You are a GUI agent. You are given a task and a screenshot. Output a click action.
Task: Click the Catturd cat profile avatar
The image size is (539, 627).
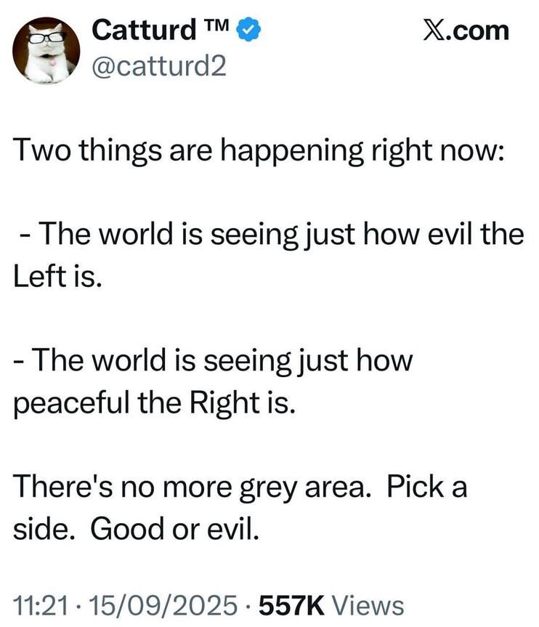pyautogui.click(x=46, y=49)
